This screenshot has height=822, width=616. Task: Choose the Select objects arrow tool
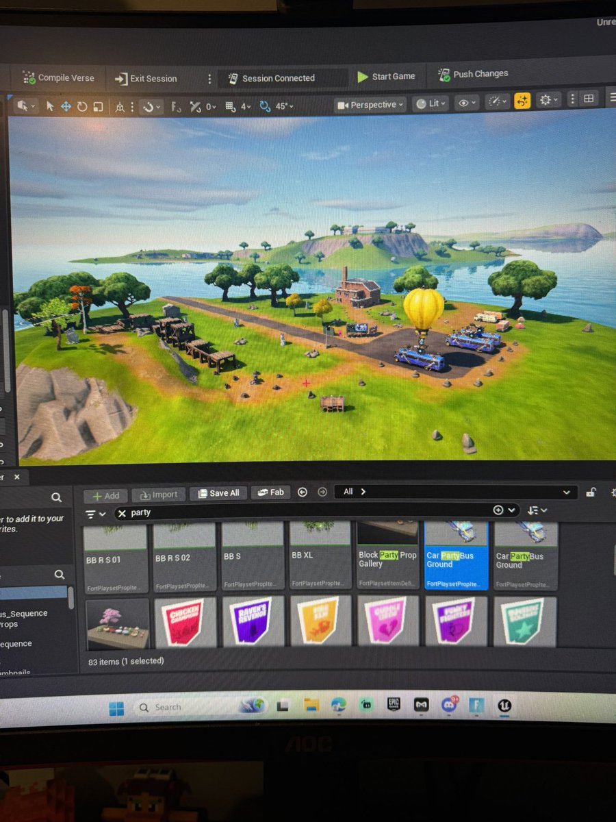tap(50, 106)
